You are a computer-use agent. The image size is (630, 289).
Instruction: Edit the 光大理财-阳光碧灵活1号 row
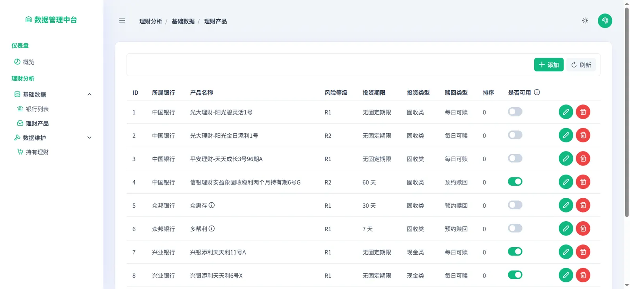[566, 112]
